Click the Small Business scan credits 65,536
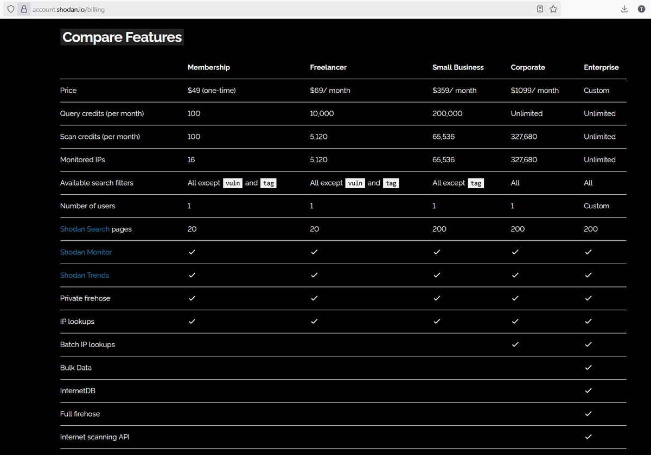This screenshot has height=455, width=651. tap(444, 137)
